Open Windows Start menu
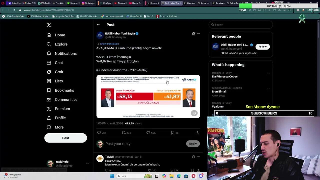 point(112,176)
